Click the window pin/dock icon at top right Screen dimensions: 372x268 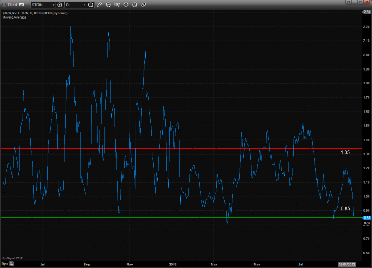click(x=348, y=2)
